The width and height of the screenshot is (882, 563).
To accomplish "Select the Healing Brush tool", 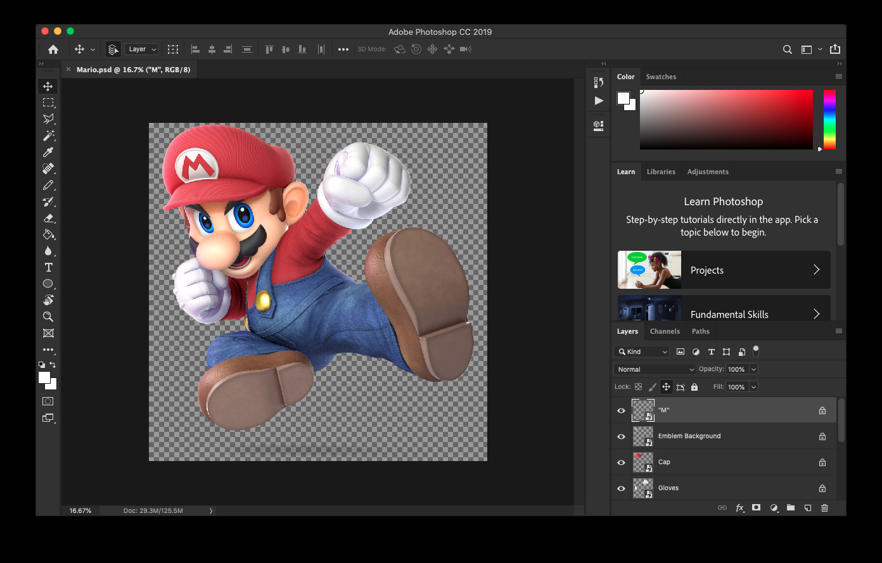I will click(x=48, y=168).
